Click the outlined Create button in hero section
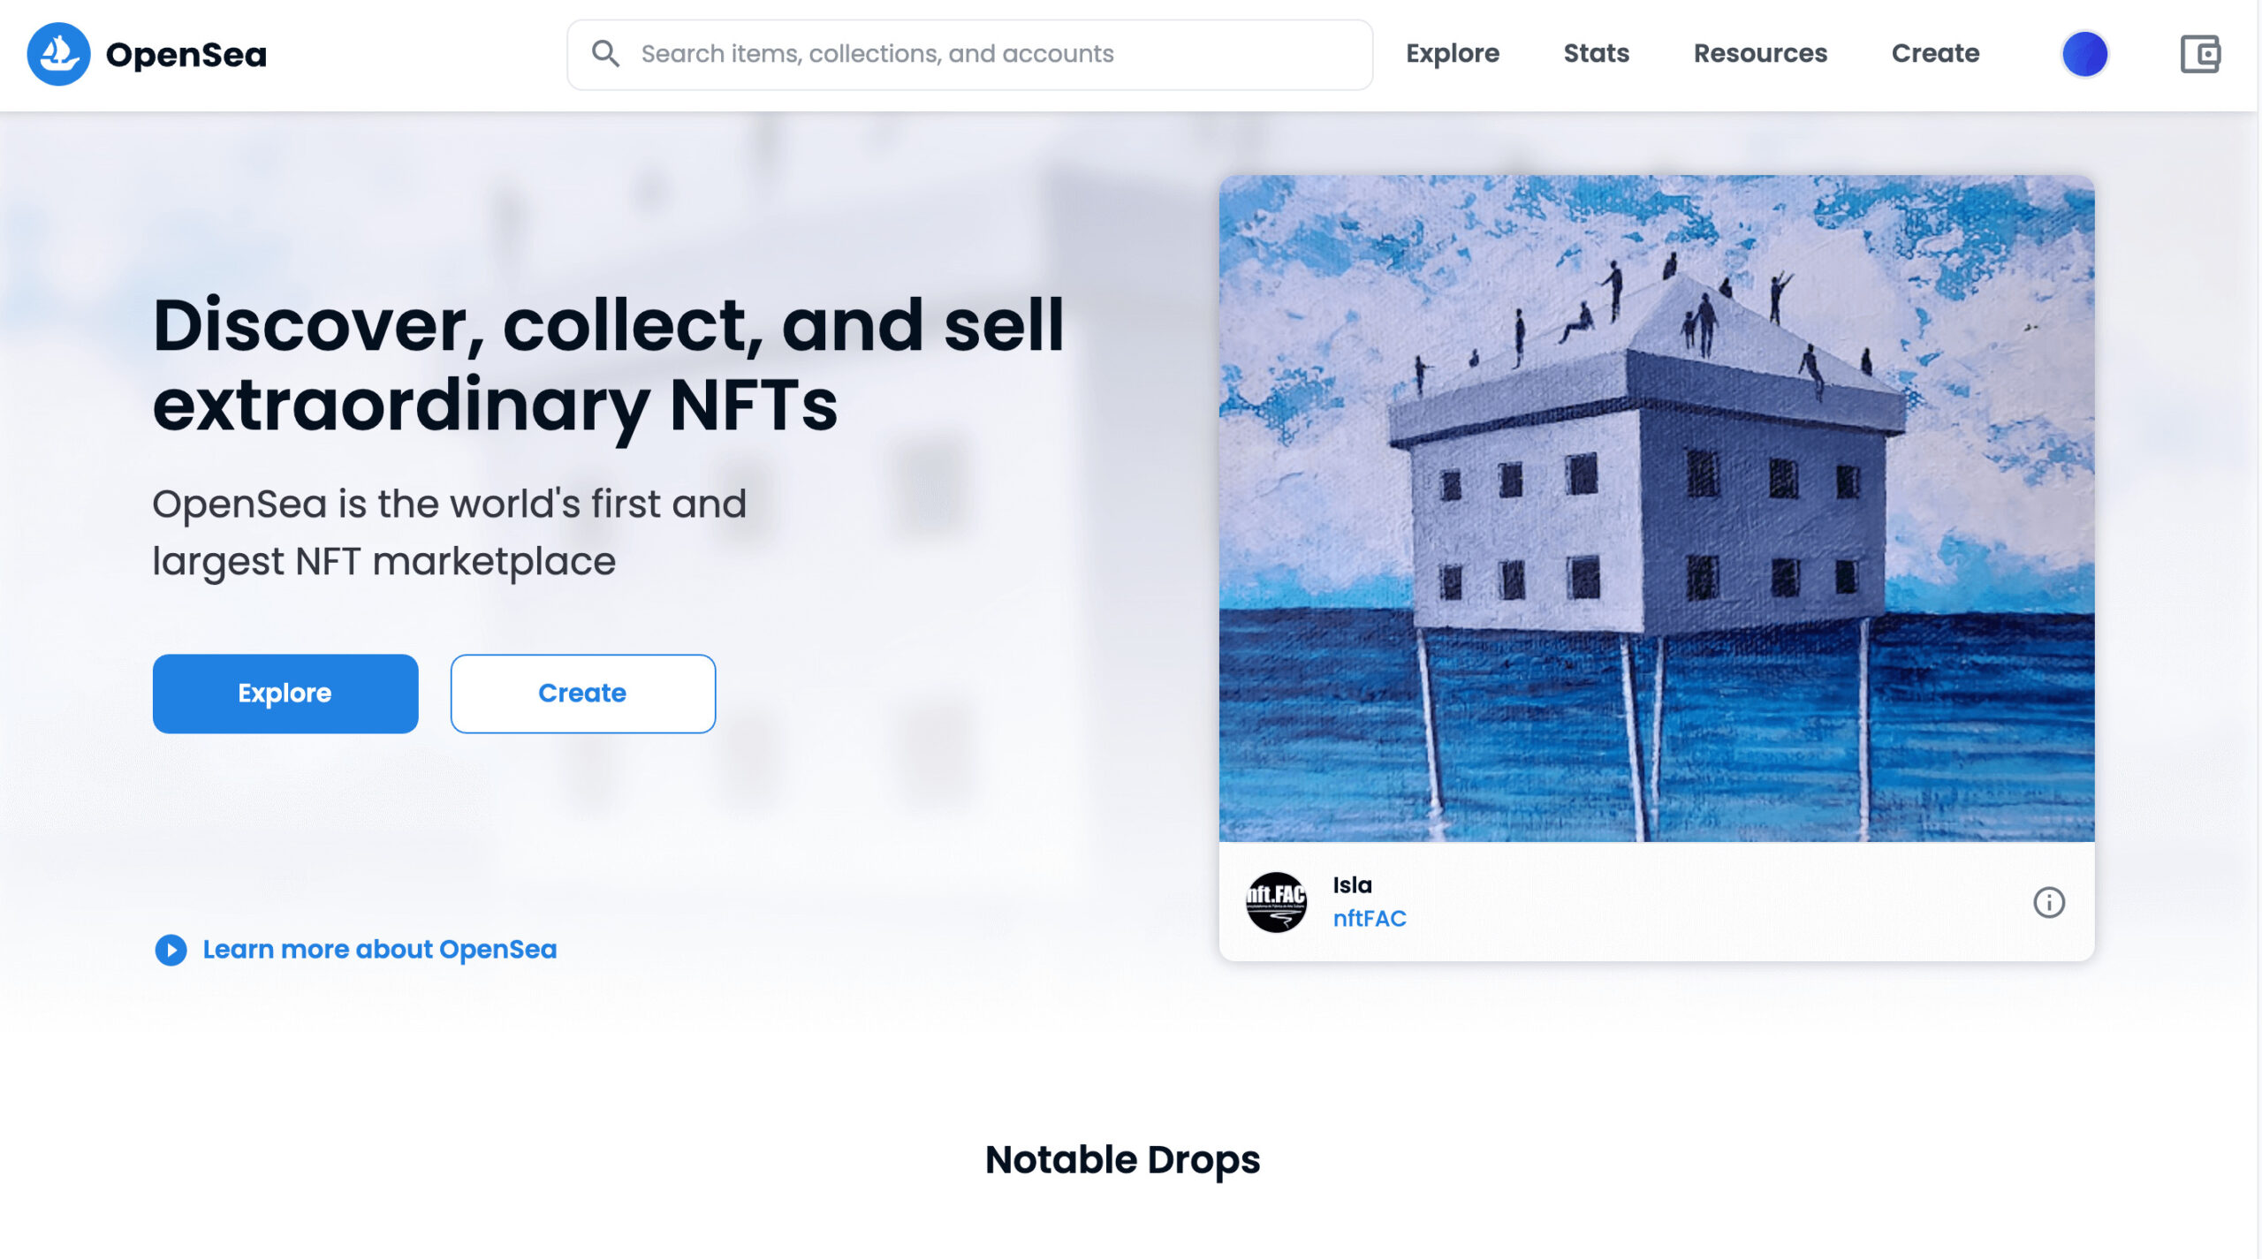 (x=582, y=693)
